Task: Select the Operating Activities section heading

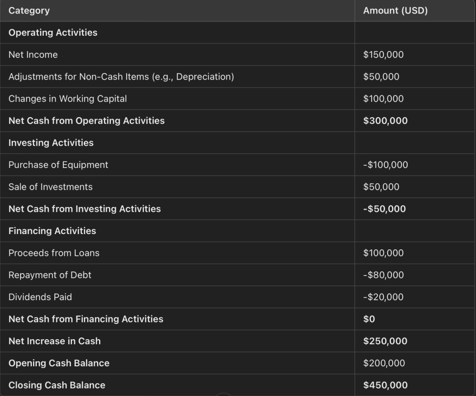Action: point(53,33)
